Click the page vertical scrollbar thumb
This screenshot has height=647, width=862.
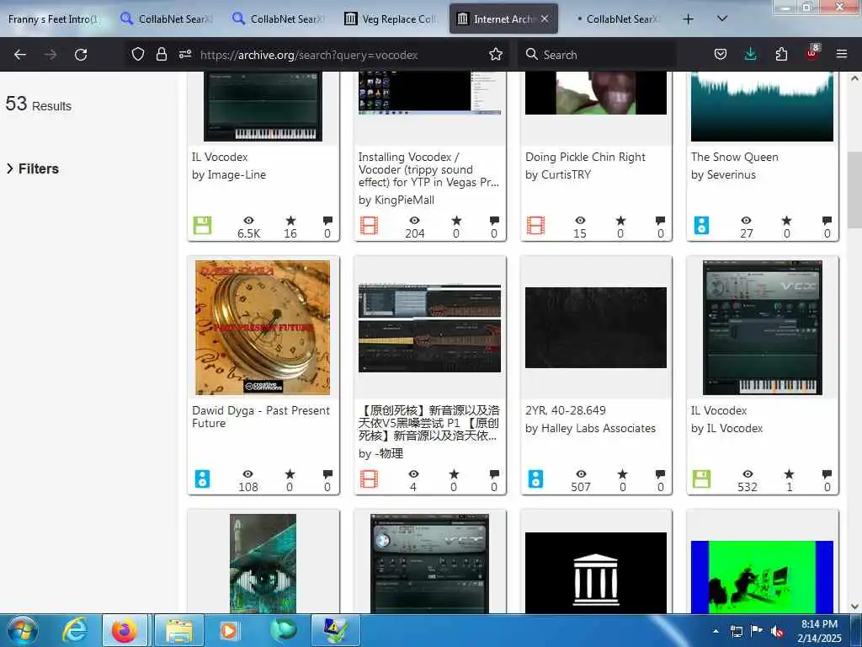pos(854,190)
